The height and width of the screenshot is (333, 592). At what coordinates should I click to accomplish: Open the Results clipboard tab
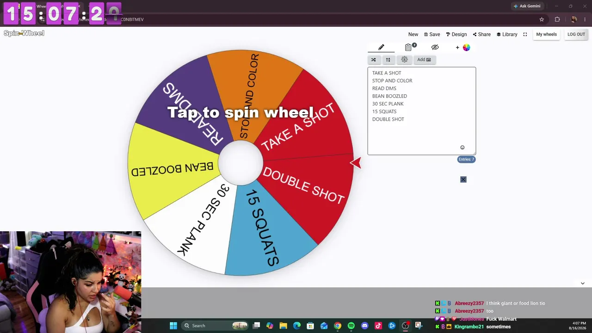click(408, 47)
